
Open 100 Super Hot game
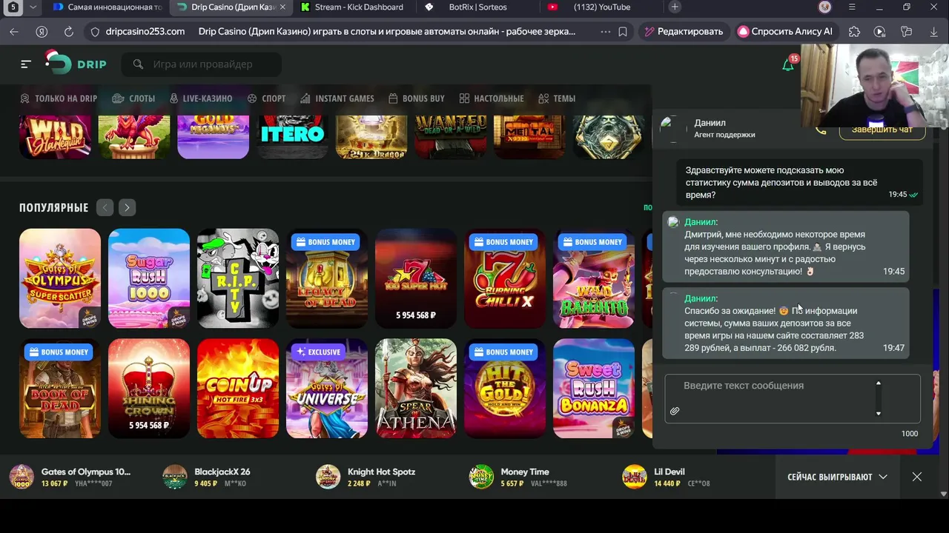pyautogui.click(x=416, y=278)
